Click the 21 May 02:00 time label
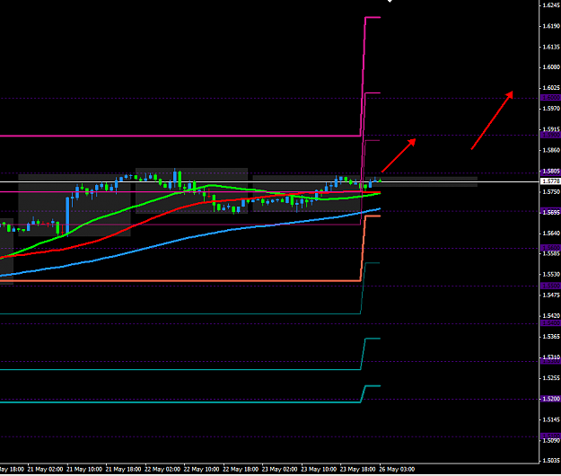The width and height of the screenshot is (561, 476). click(45, 469)
